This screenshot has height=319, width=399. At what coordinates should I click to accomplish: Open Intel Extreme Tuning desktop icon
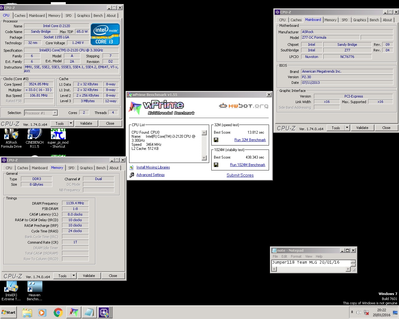click(x=11, y=291)
